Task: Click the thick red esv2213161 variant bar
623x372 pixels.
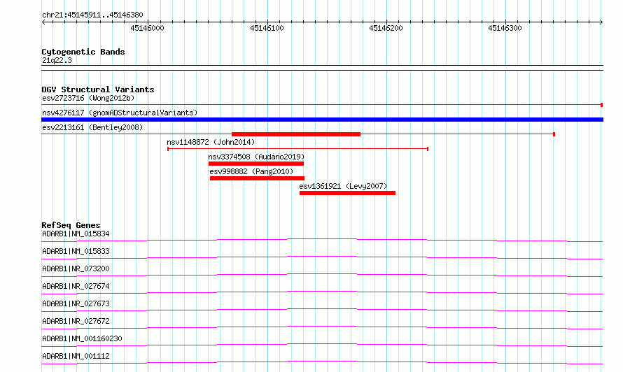Action: click(296, 134)
